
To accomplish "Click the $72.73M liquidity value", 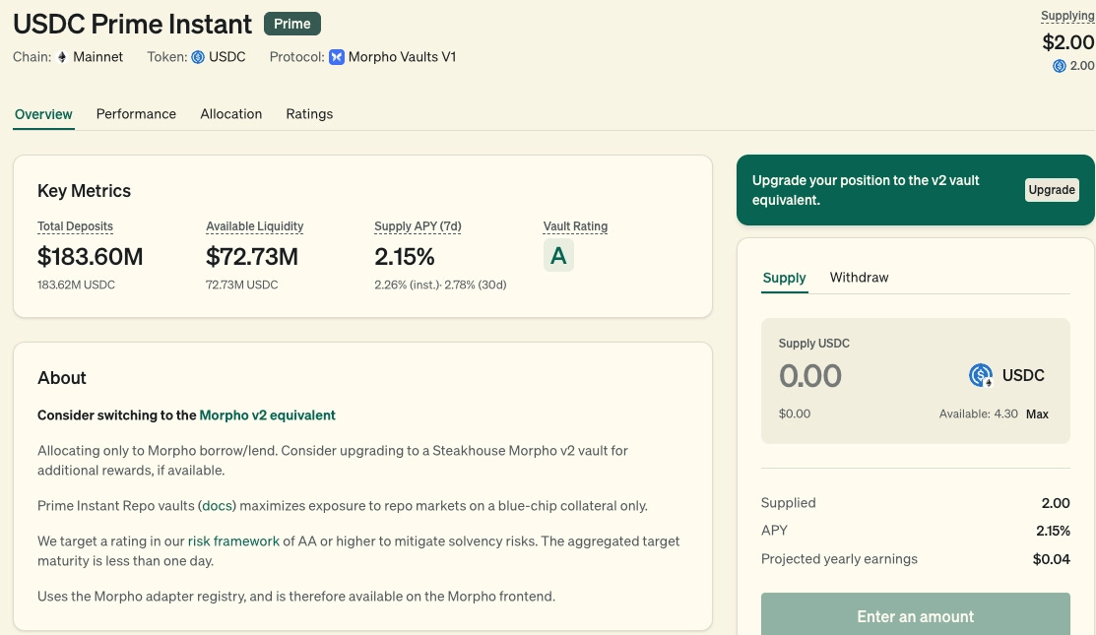I will (x=252, y=257).
